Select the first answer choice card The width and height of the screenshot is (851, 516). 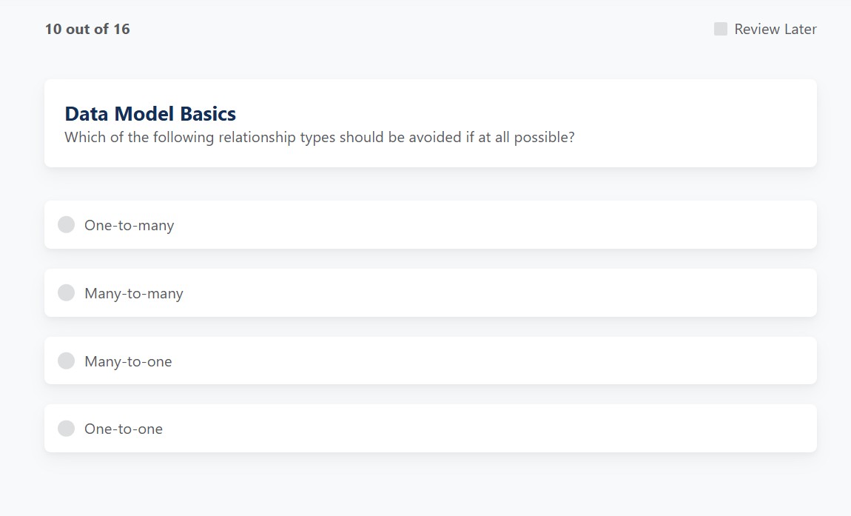click(x=429, y=224)
